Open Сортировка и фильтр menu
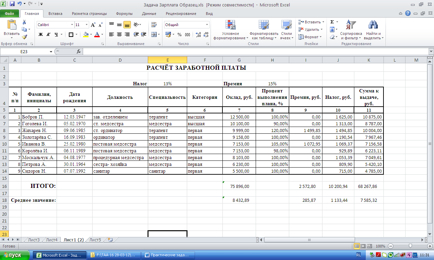 (x=351, y=30)
